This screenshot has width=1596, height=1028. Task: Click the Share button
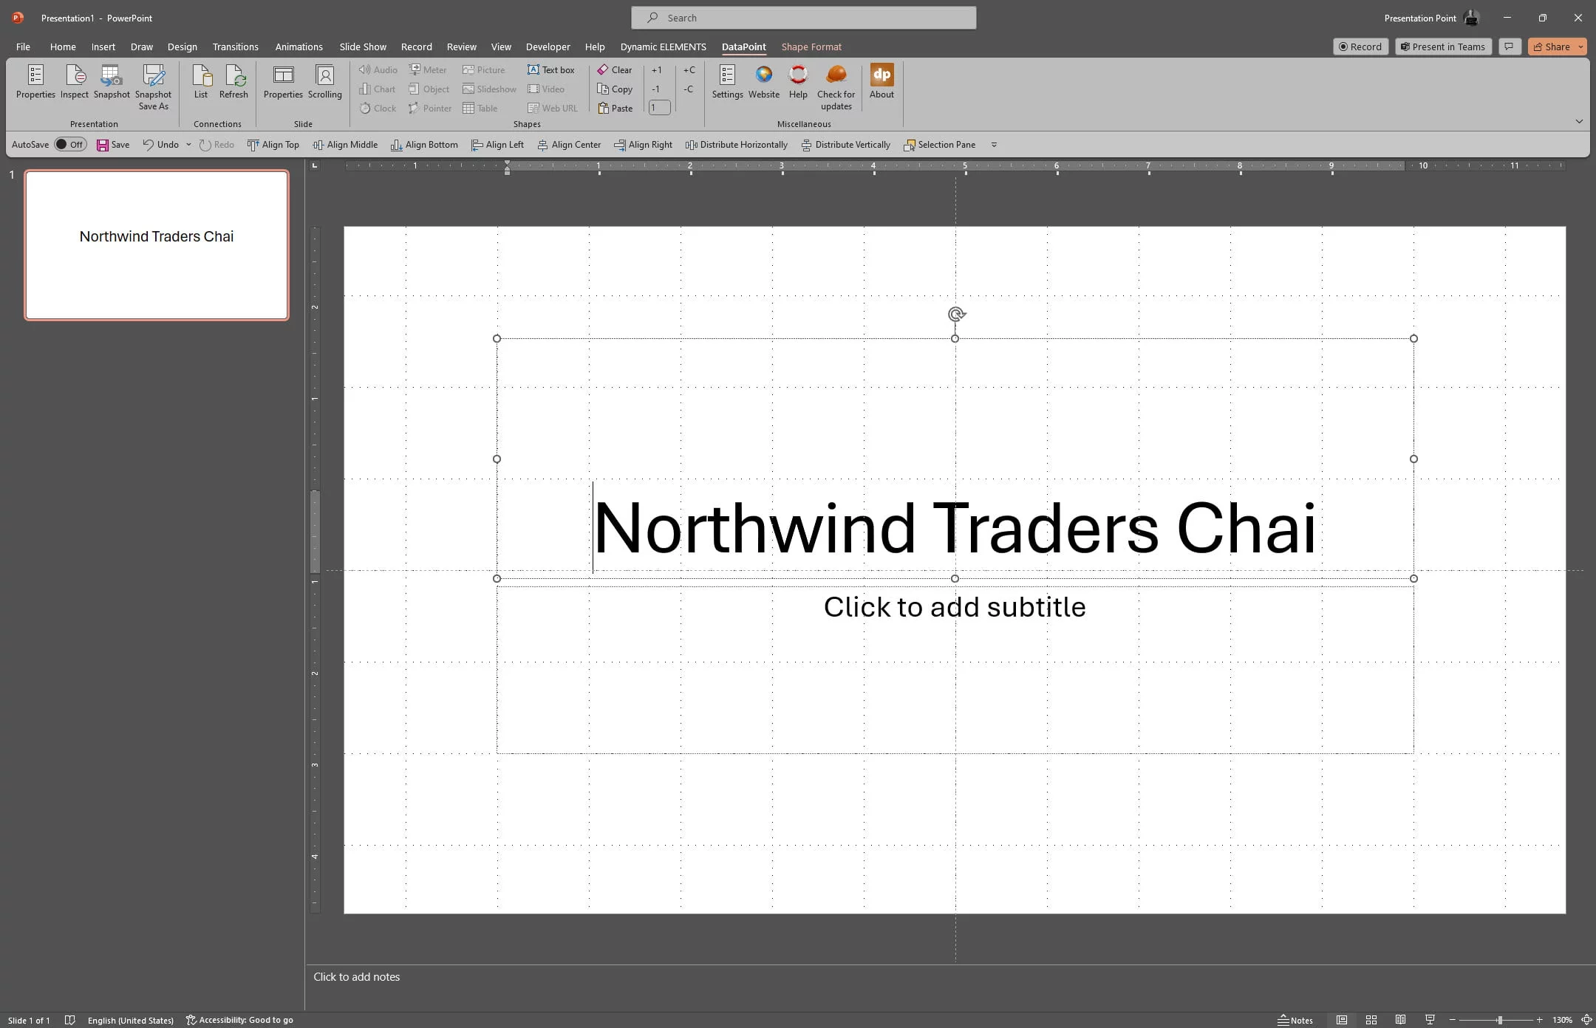[x=1552, y=47]
